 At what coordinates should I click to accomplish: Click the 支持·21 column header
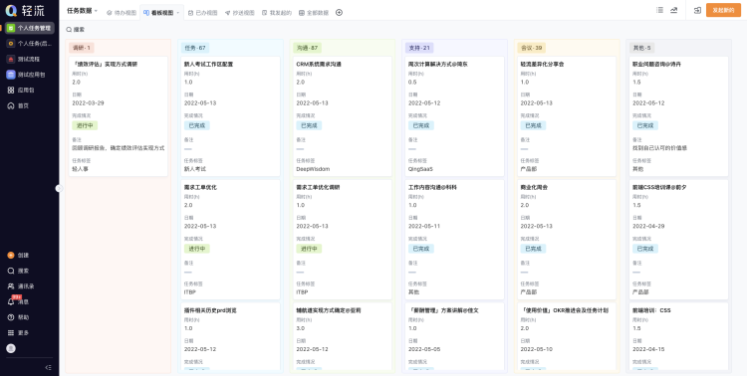click(419, 48)
